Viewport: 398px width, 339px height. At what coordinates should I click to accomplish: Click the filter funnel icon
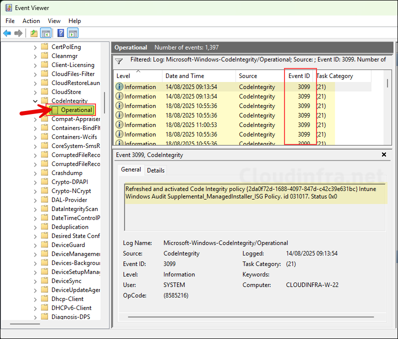click(x=118, y=61)
